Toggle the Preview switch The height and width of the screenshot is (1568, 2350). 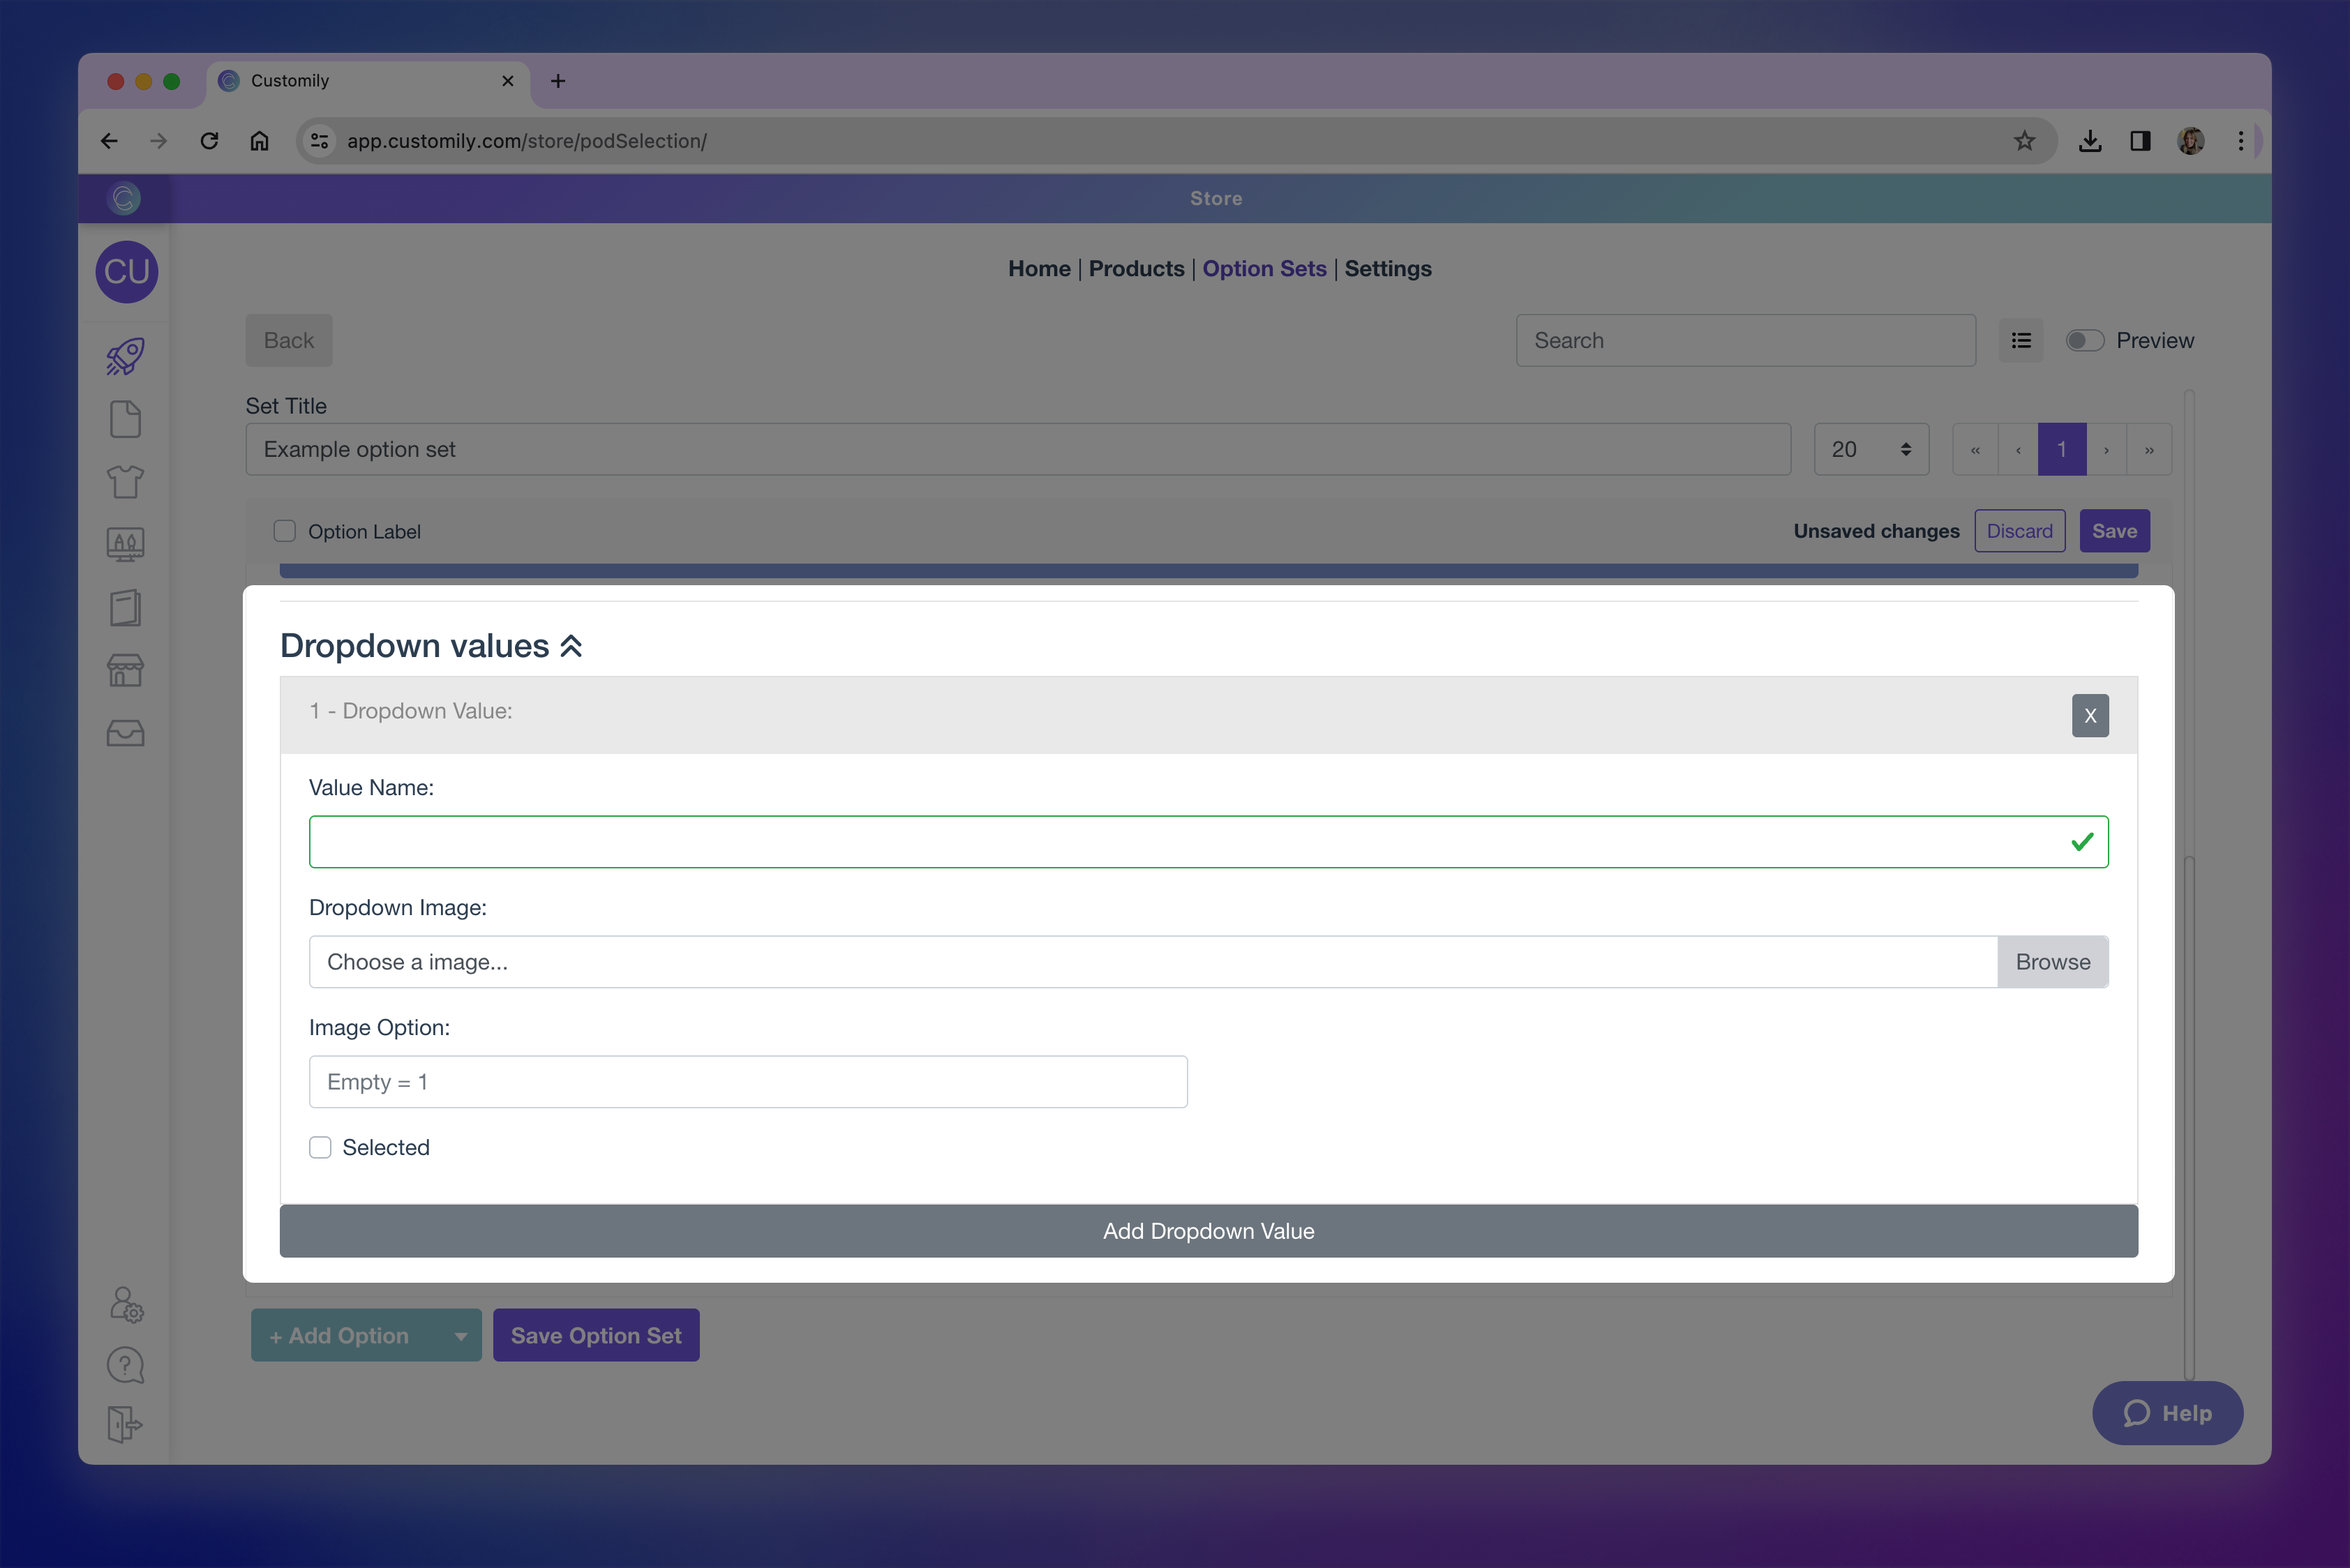tap(2085, 341)
